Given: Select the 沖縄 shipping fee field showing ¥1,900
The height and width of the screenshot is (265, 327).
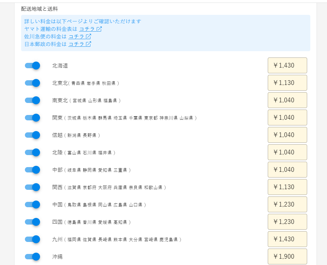Looking at the screenshot, I should tap(287, 256).
